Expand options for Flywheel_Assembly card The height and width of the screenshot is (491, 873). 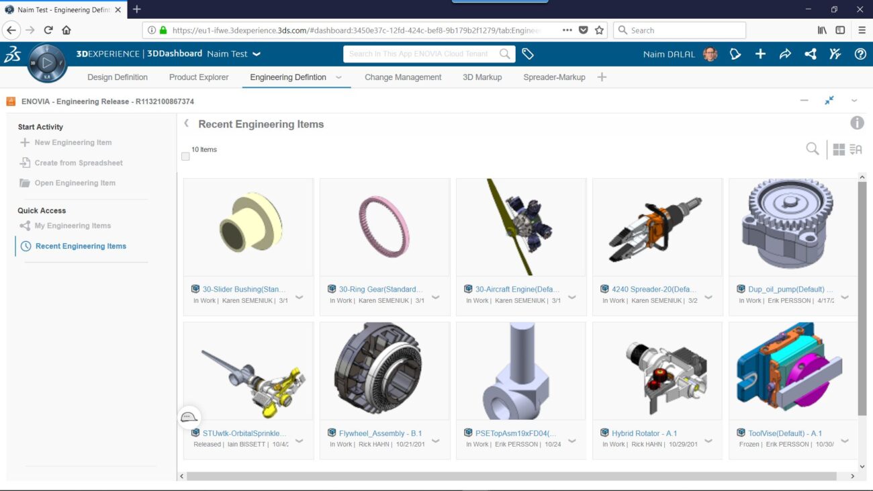[x=436, y=441]
